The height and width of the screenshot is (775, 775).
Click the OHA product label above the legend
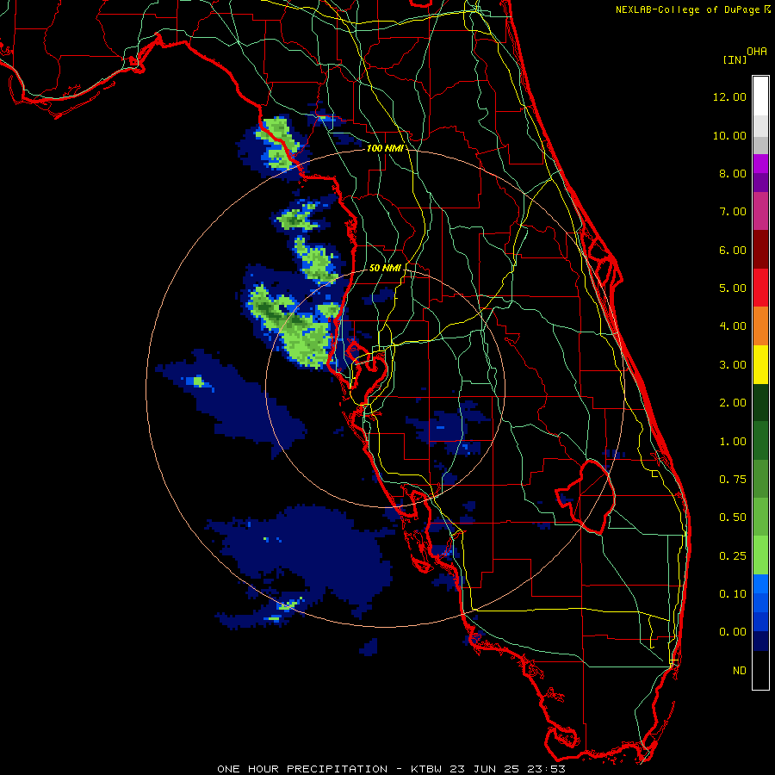[757, 52]
